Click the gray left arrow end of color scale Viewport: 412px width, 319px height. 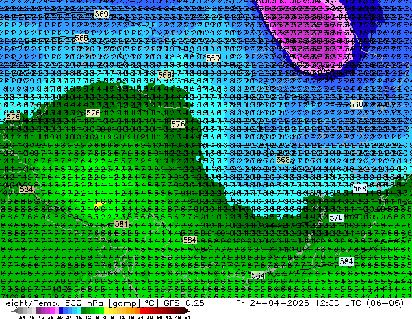(15, 311)
